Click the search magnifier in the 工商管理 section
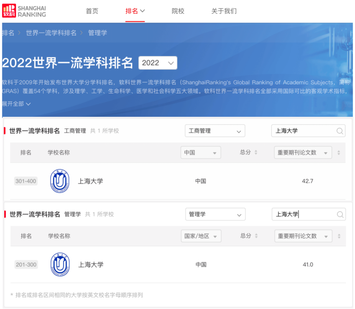 [x=340, y=131]
